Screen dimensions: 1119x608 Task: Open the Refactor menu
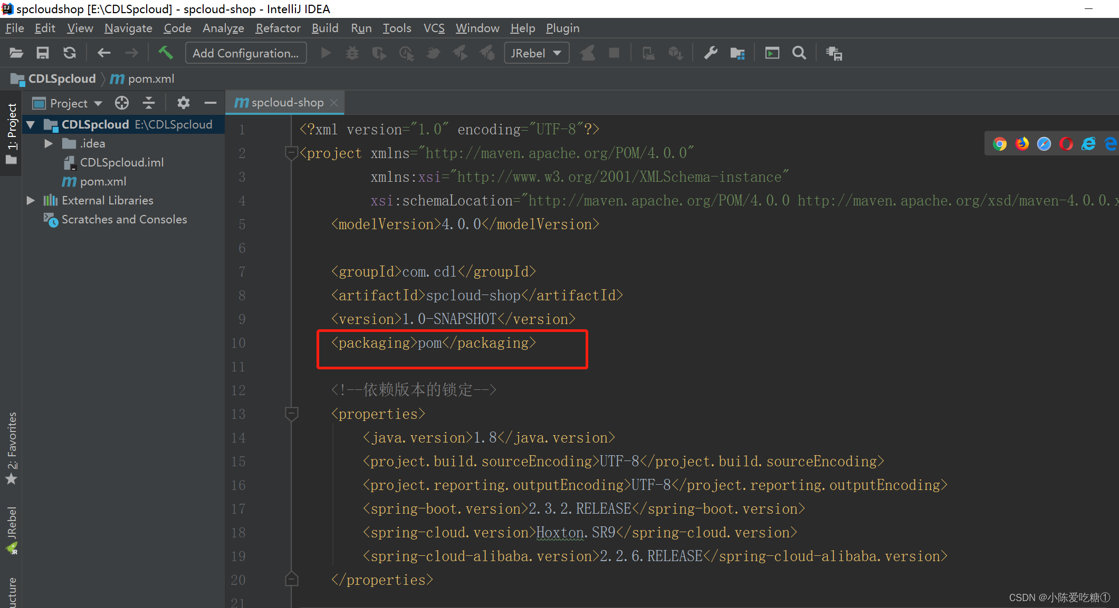click(x=278, y=28)
